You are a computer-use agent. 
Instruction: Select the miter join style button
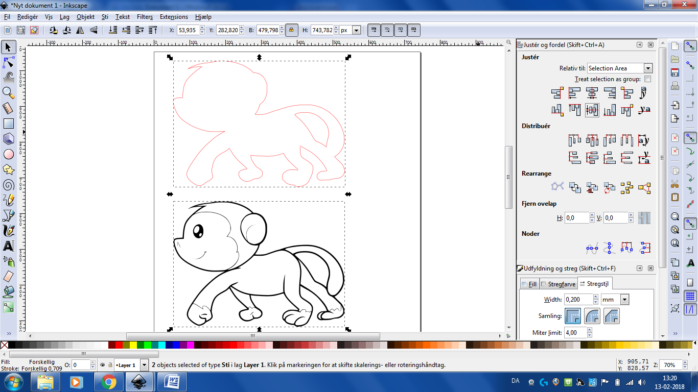(x=572, y=316)
